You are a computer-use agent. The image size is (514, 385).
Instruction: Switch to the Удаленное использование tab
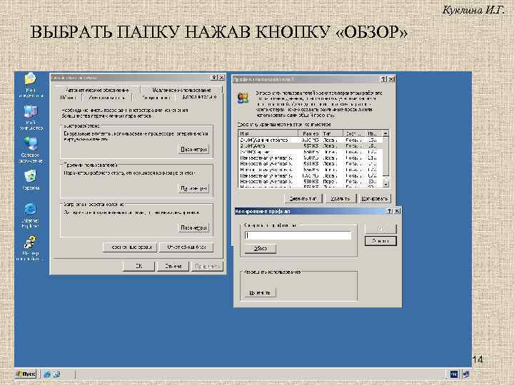[181, 90]
